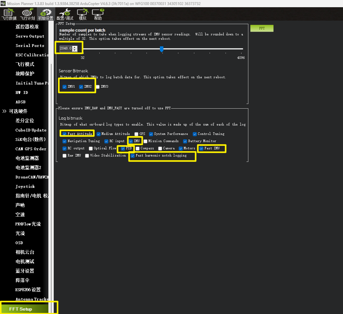Enable Raw IMU log checkbox
The image size is (343, 314).
coord(65,156)
